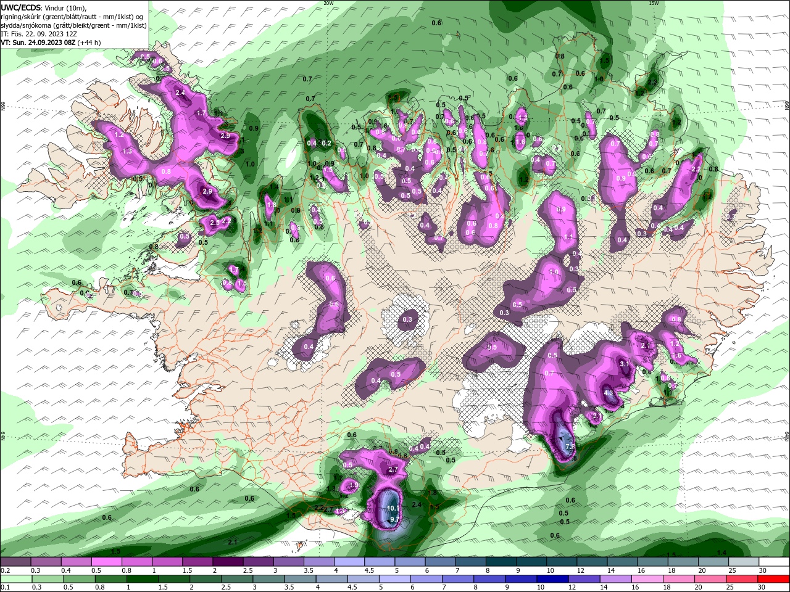Pick the dark green 1 rain legend swatch
Screen dimensions: 790x592
point(143,579)
